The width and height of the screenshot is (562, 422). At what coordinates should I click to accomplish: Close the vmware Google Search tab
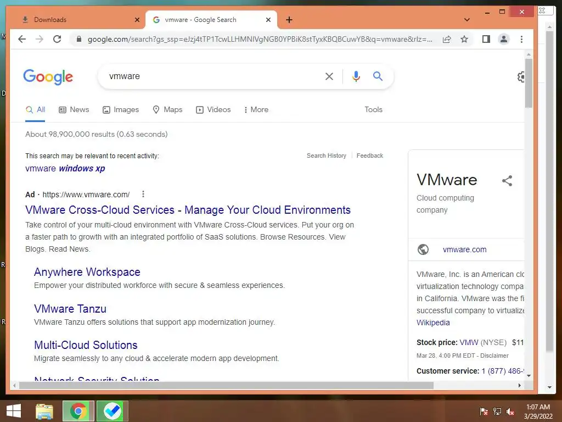click(268, 20)
